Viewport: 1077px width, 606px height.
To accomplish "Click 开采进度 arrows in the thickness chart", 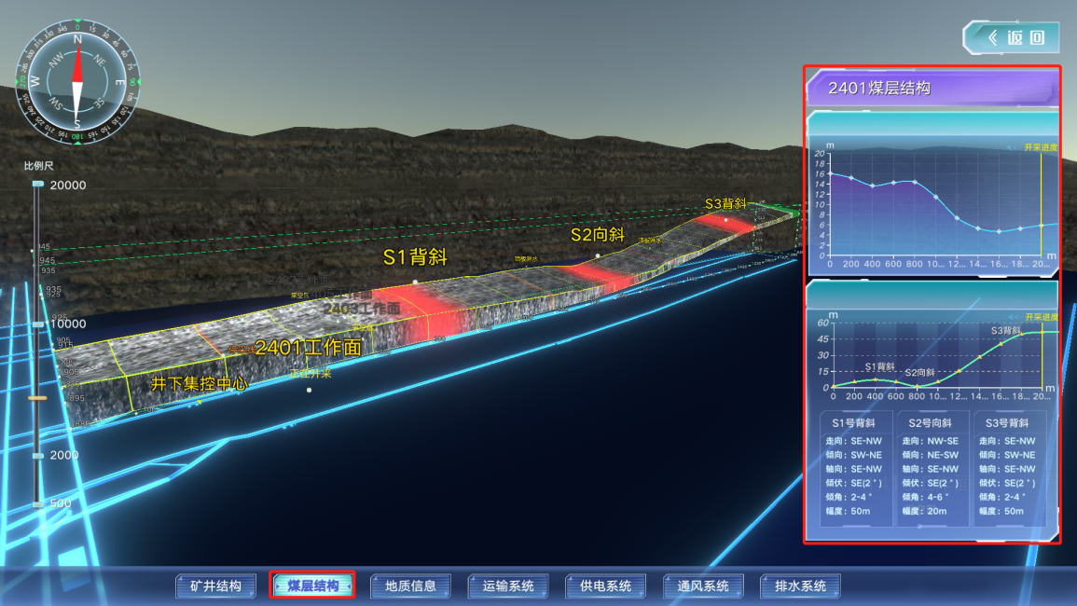I will (1015, 147).
